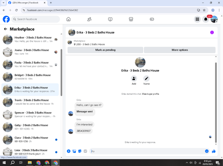
Task: Open Travis - 3 Beds 2 Baths House chat
Action: (x=30, y=102)
